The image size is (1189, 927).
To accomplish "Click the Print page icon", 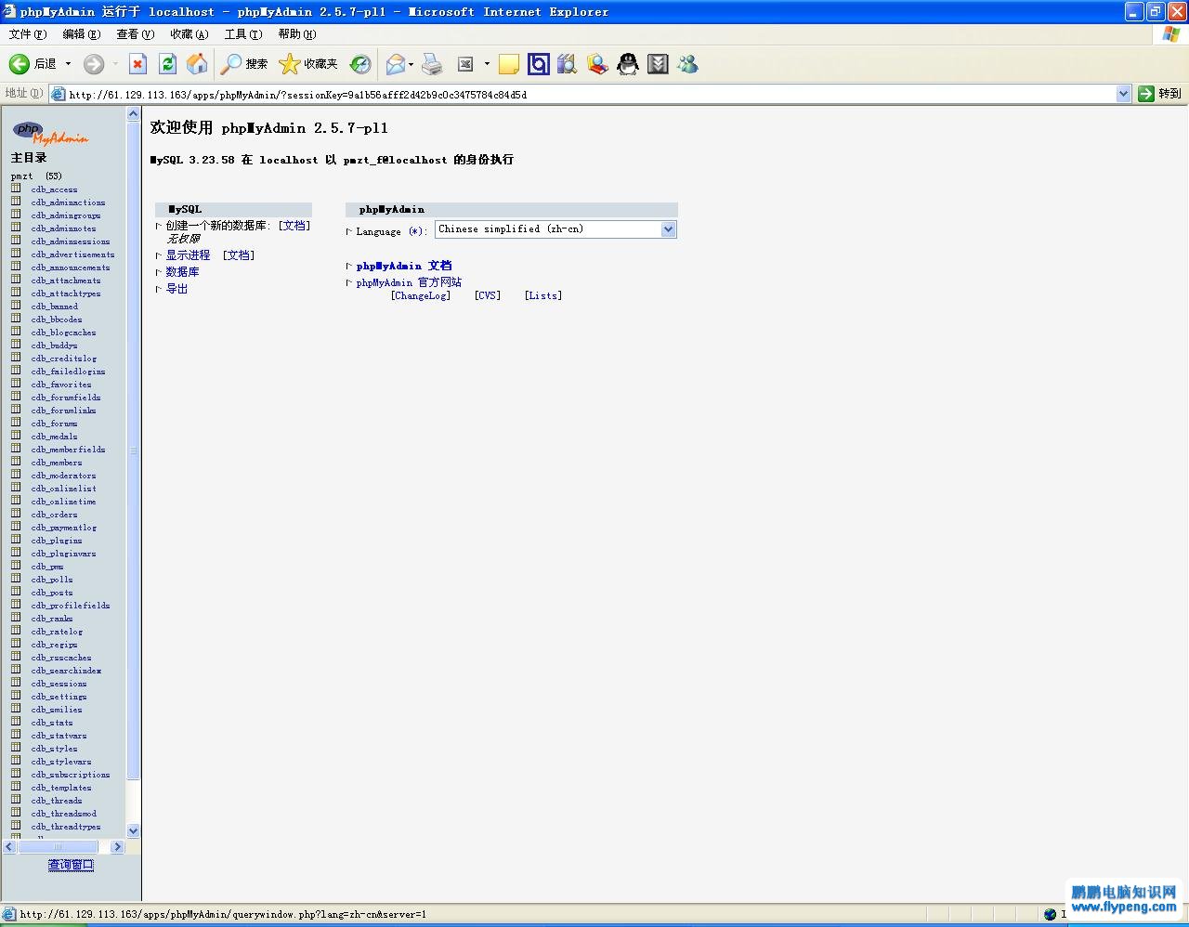I will coord(432,64).
